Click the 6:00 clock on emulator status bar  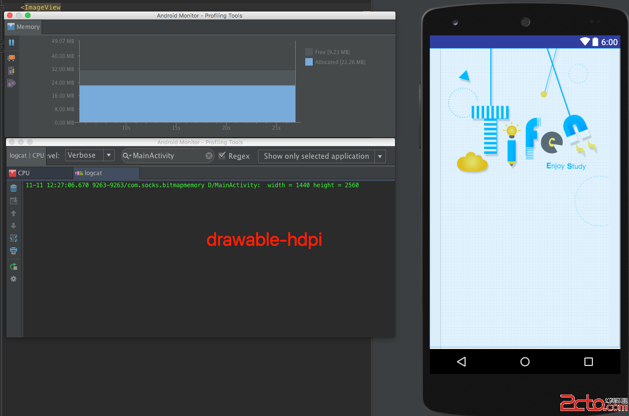(x=609, y=42)
